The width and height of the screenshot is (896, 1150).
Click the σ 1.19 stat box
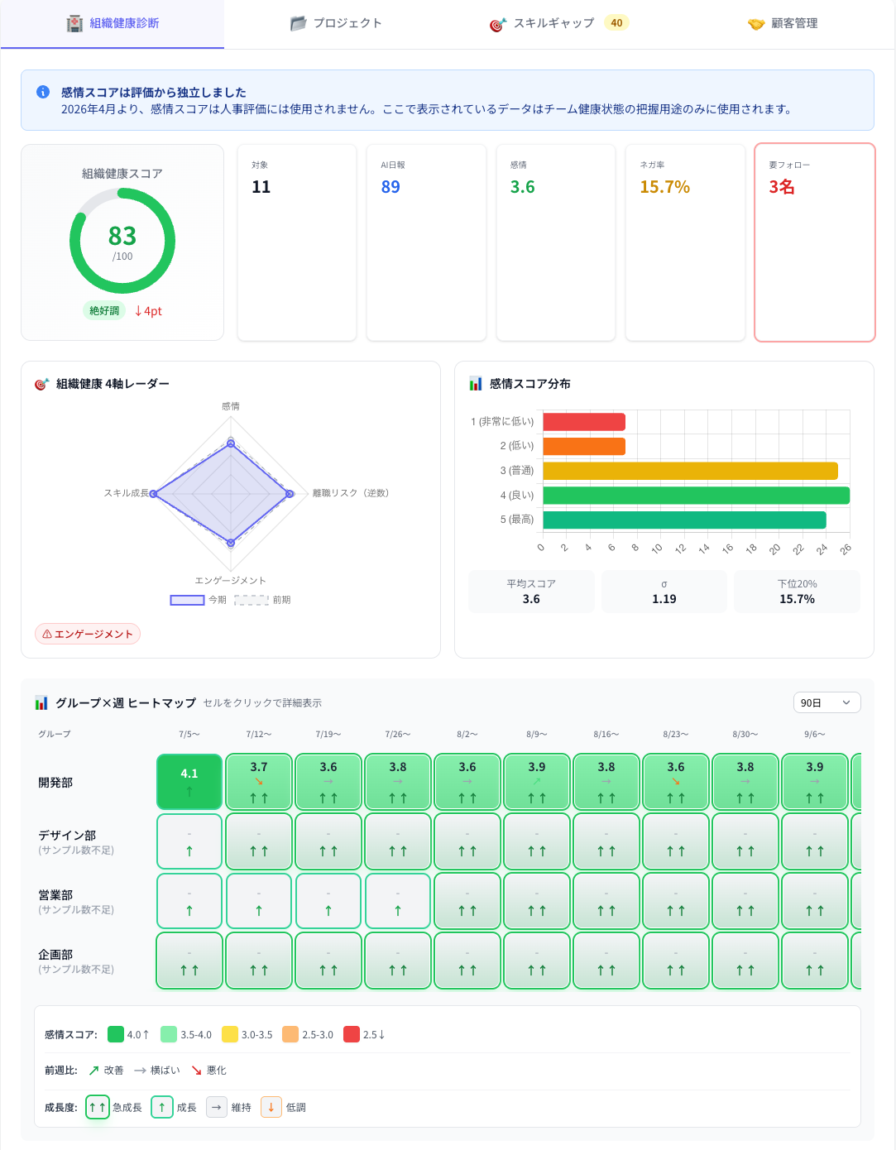tap(664, 592)
